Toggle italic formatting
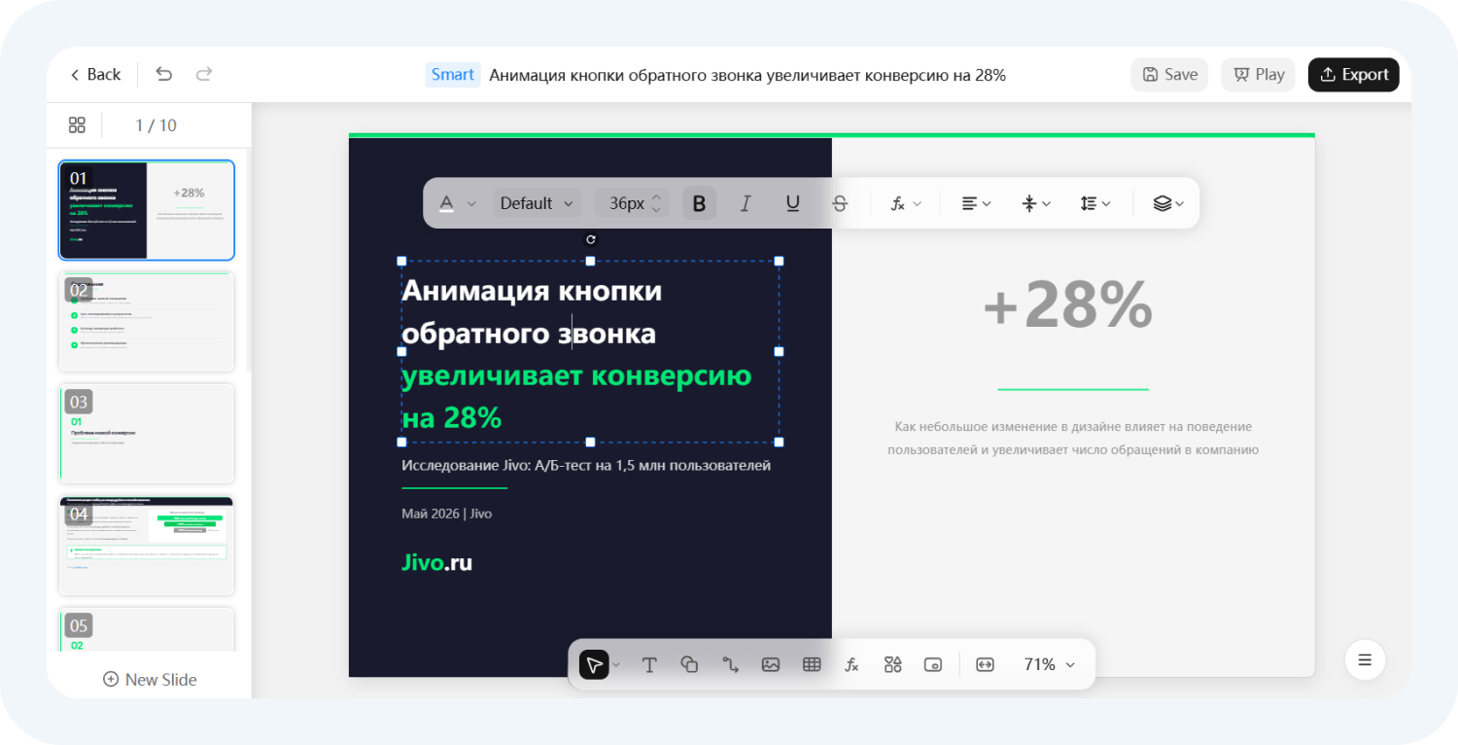1458x745 pixels. coord(746,203)
